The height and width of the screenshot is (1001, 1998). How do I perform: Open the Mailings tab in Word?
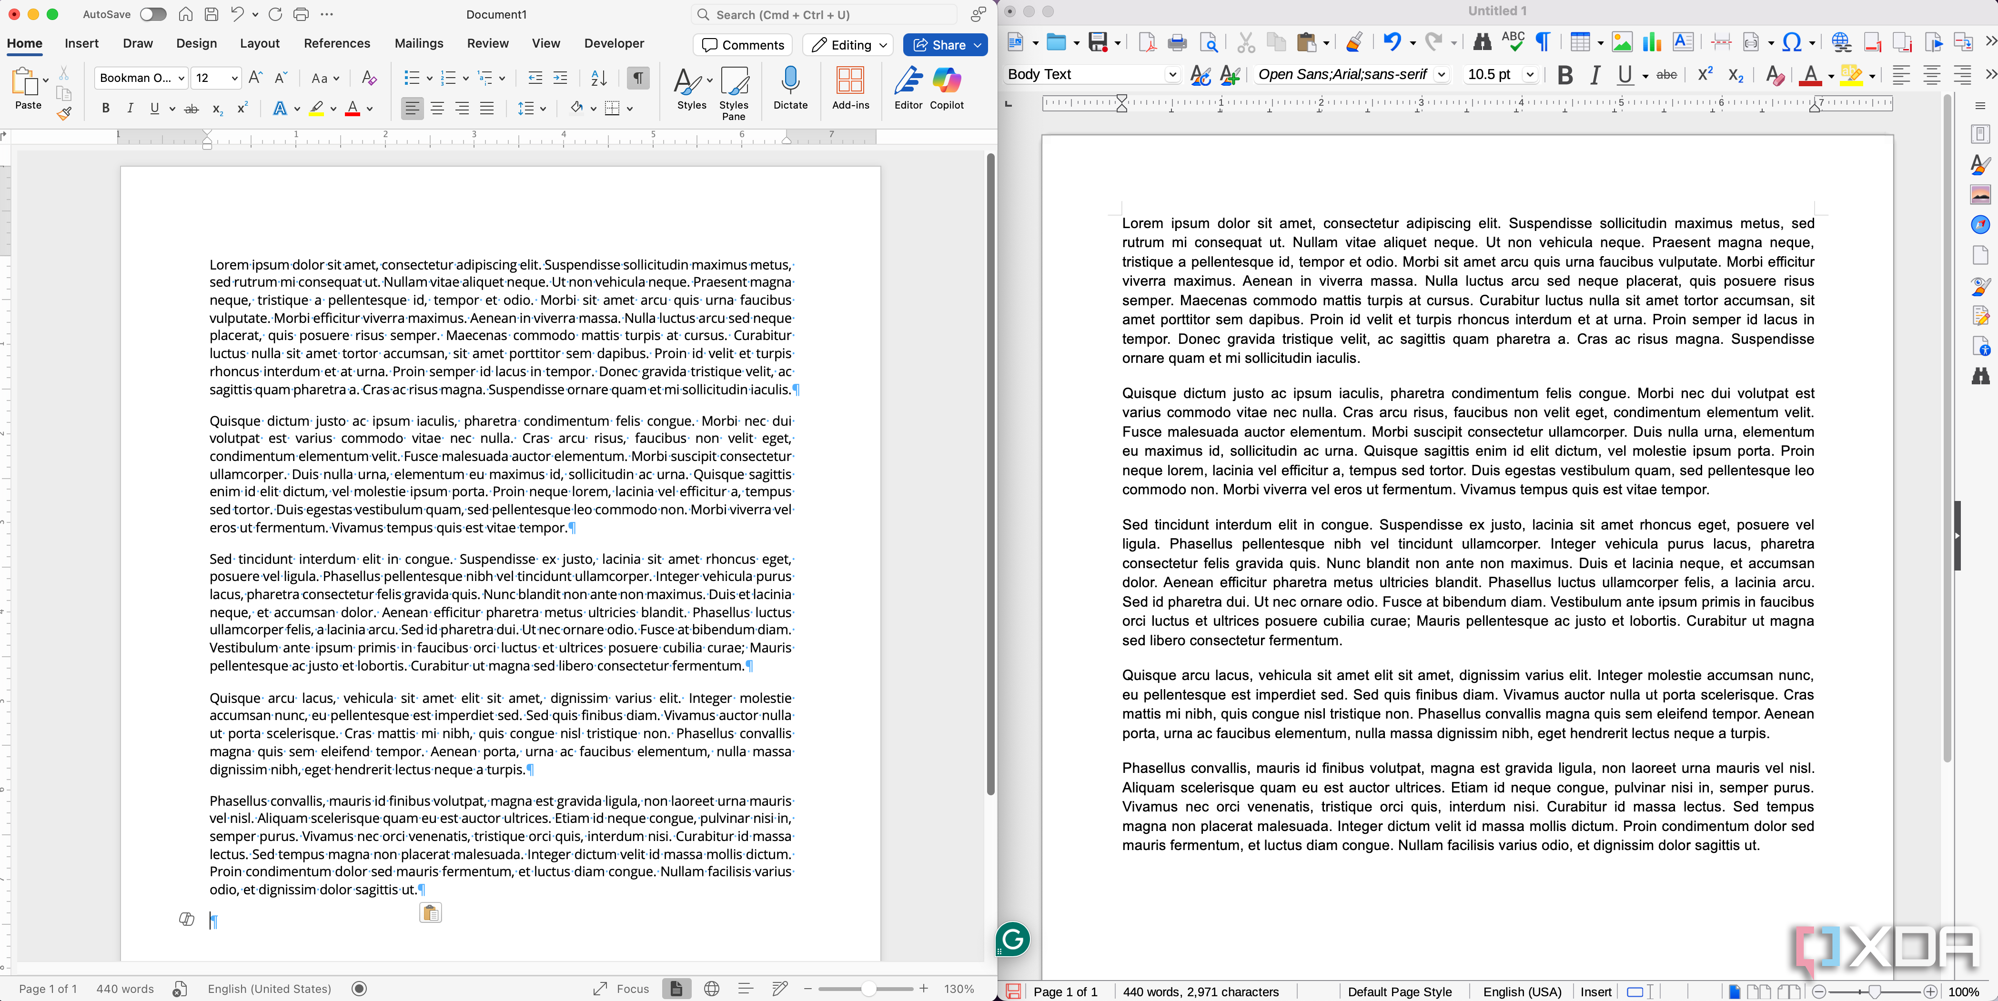coord(419,43)
